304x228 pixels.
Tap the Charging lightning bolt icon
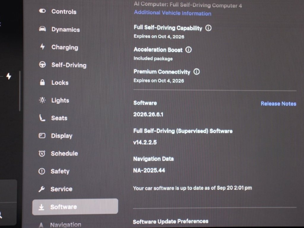[x=42, y=47]
